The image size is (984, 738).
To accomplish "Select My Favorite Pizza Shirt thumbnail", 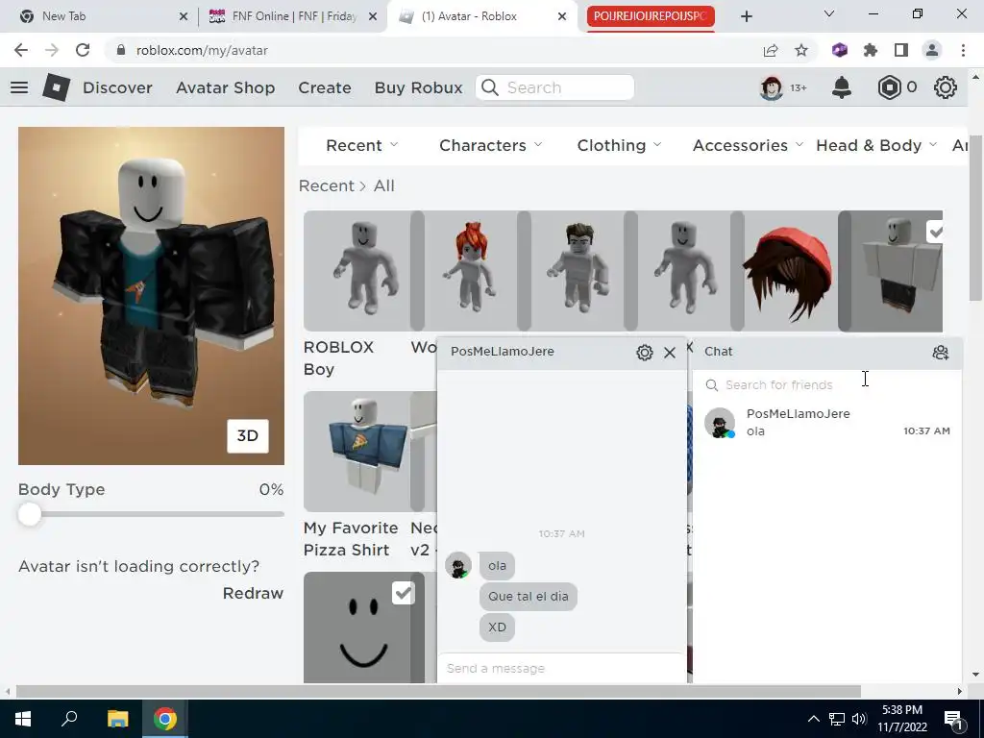I will point(364,452).
